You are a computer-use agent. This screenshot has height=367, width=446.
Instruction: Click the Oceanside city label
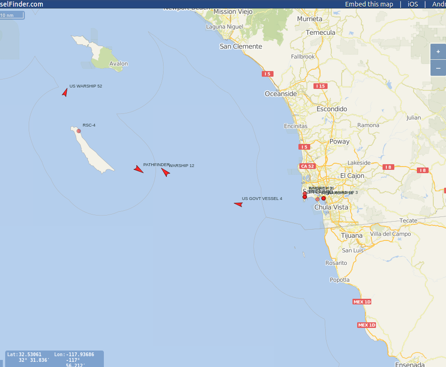click(x=281, y=94)
